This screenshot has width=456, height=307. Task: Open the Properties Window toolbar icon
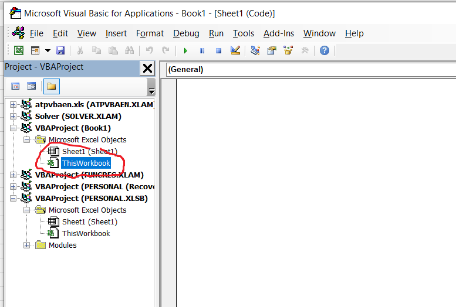click(x=272, y=50)
